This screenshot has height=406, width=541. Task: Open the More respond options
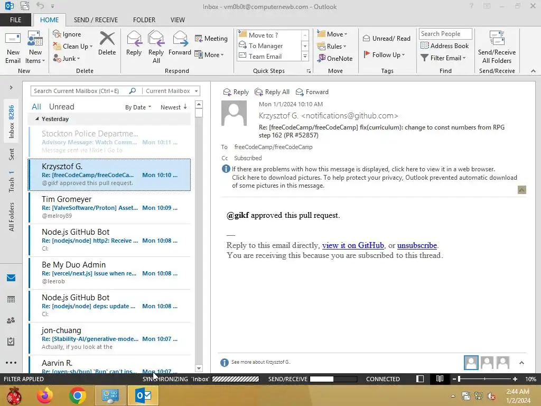click(x=209, y=54)
